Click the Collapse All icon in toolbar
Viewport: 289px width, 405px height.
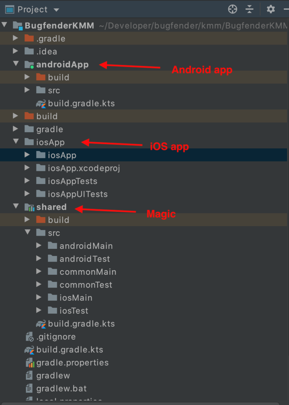click(x=249, y=9)
